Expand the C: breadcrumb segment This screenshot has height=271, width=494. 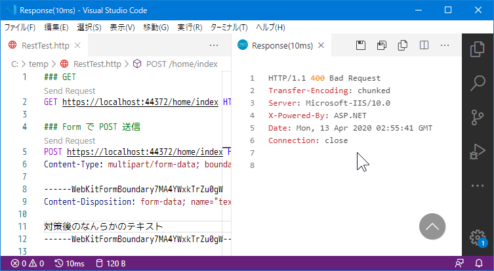[15, 64]
